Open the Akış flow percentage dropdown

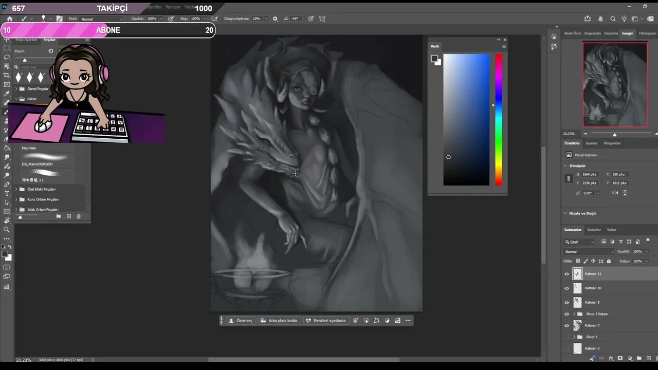click(204, 18)
